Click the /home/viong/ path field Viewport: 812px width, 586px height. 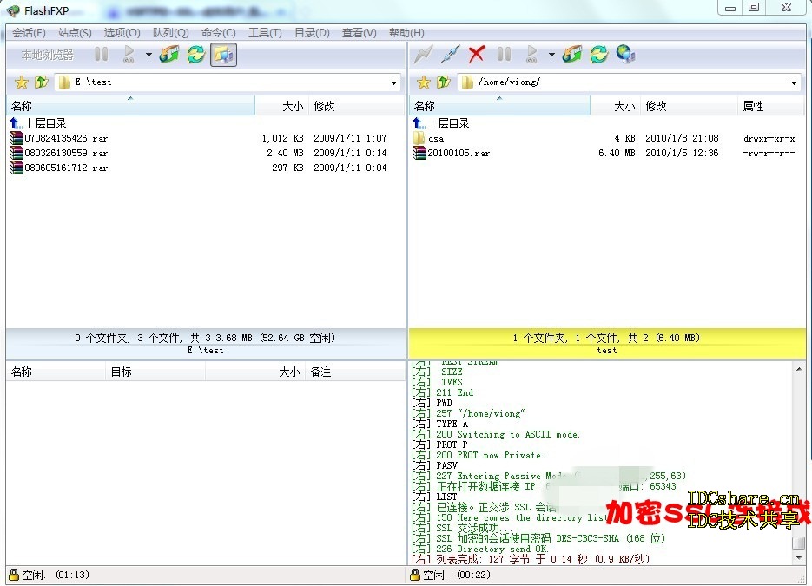pyautogui.click(x=630, y=82)
